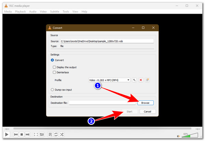Show extended settings equalizer icon
This screenshot has width=205, height=141.
41,135
